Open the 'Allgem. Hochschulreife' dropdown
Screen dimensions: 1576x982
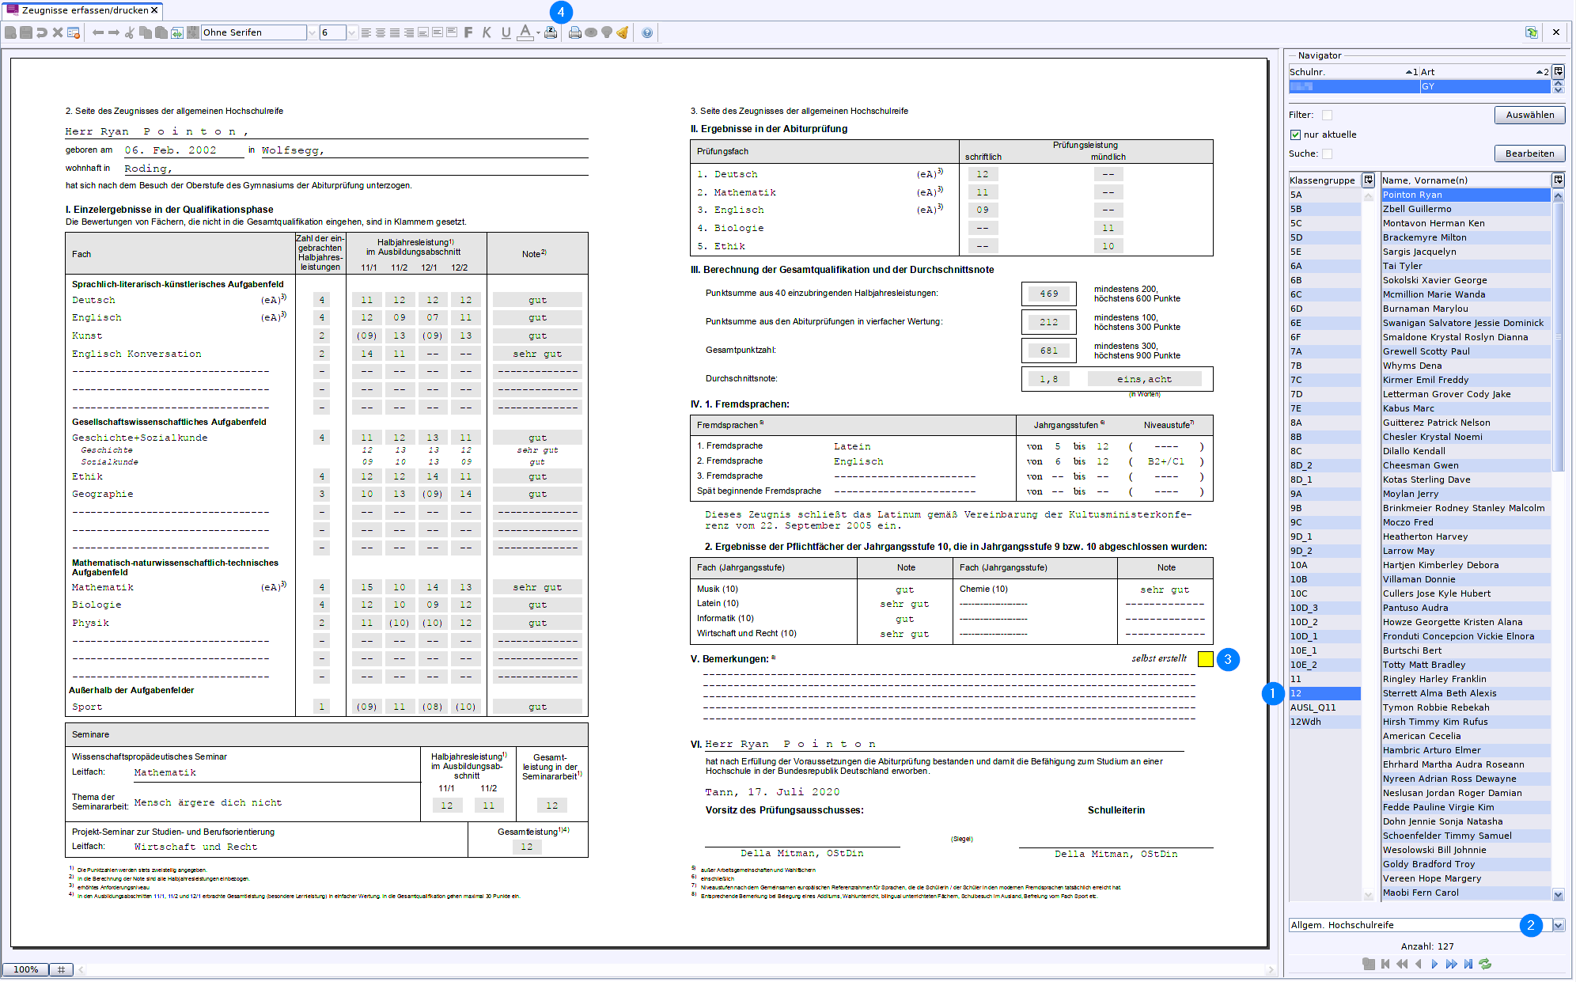coord(1559,925)
